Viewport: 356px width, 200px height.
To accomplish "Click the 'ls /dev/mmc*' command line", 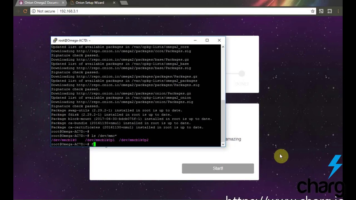I will (x=84, y=136).
